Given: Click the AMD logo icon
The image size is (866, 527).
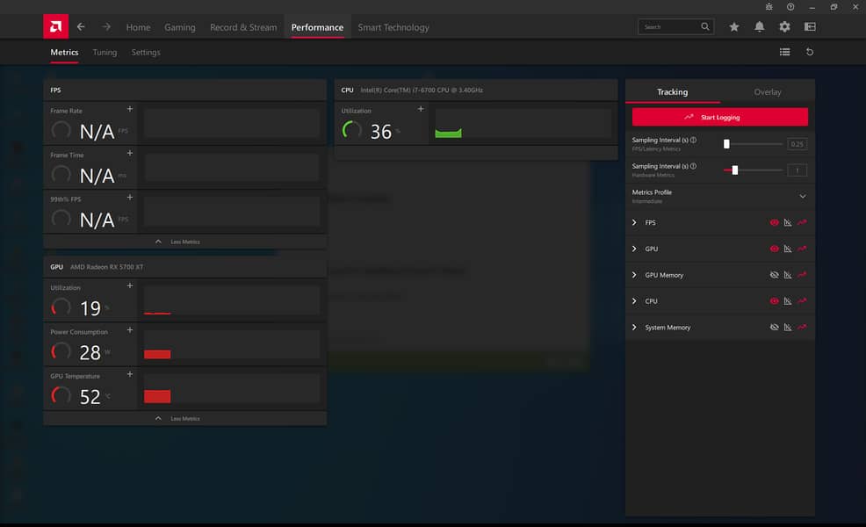Looking at the screenshot, I should [56, 26].
